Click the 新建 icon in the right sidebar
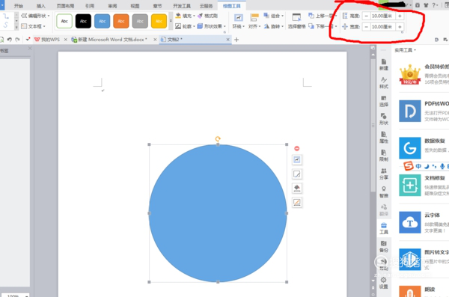 tap(384, 64)
